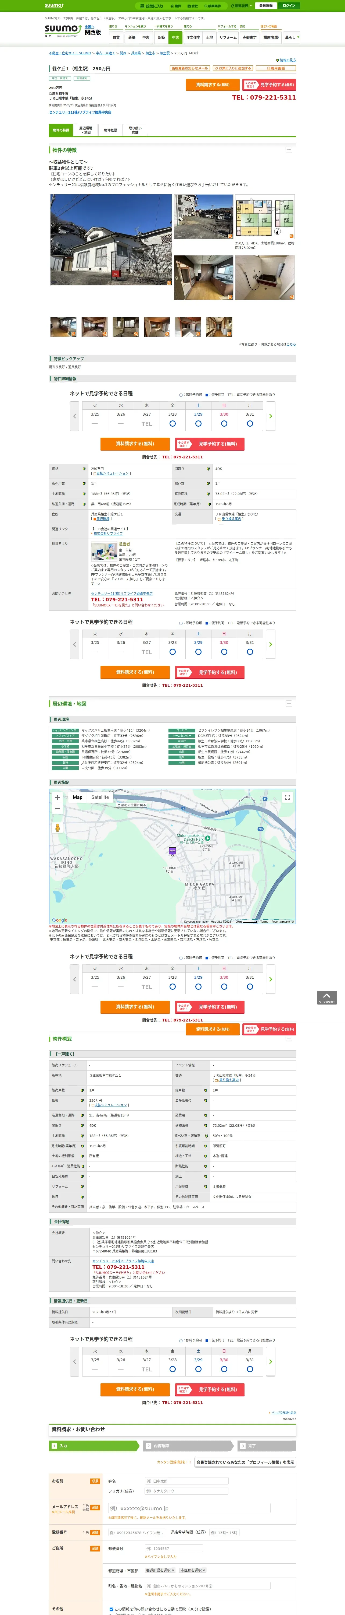Open 講座/相談 in main navigation
Screen dimensions: 345x1615
click(271, 38)
